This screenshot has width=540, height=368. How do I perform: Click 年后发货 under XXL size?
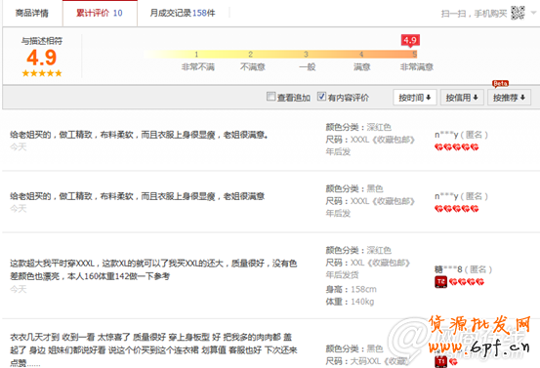click(343, 275)
